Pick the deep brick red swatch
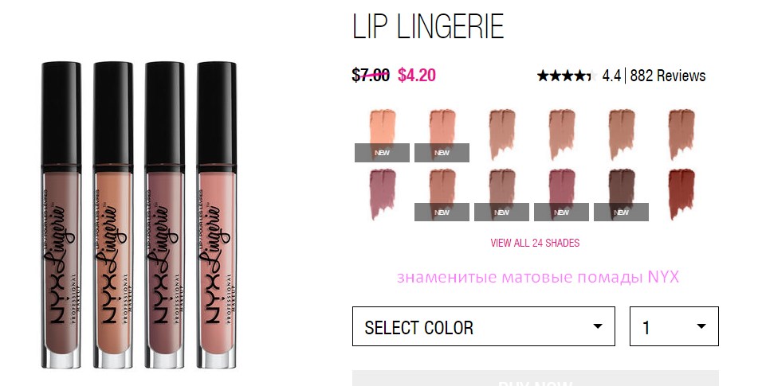 click(x=681, y=194)
